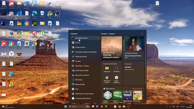Select the Visual Studio Code desktop icon
Image resolution: width=194 pixels, height=109 pixels.
pyautogui.click(x=19, y=15)
